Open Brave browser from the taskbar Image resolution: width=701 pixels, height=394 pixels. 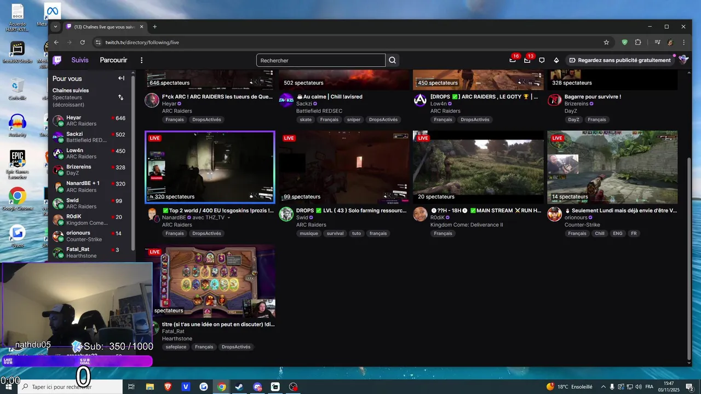pyautogui.click(x=167, y=387)
